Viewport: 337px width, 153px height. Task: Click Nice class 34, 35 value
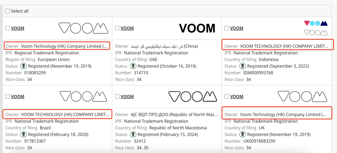coord(143,148)
